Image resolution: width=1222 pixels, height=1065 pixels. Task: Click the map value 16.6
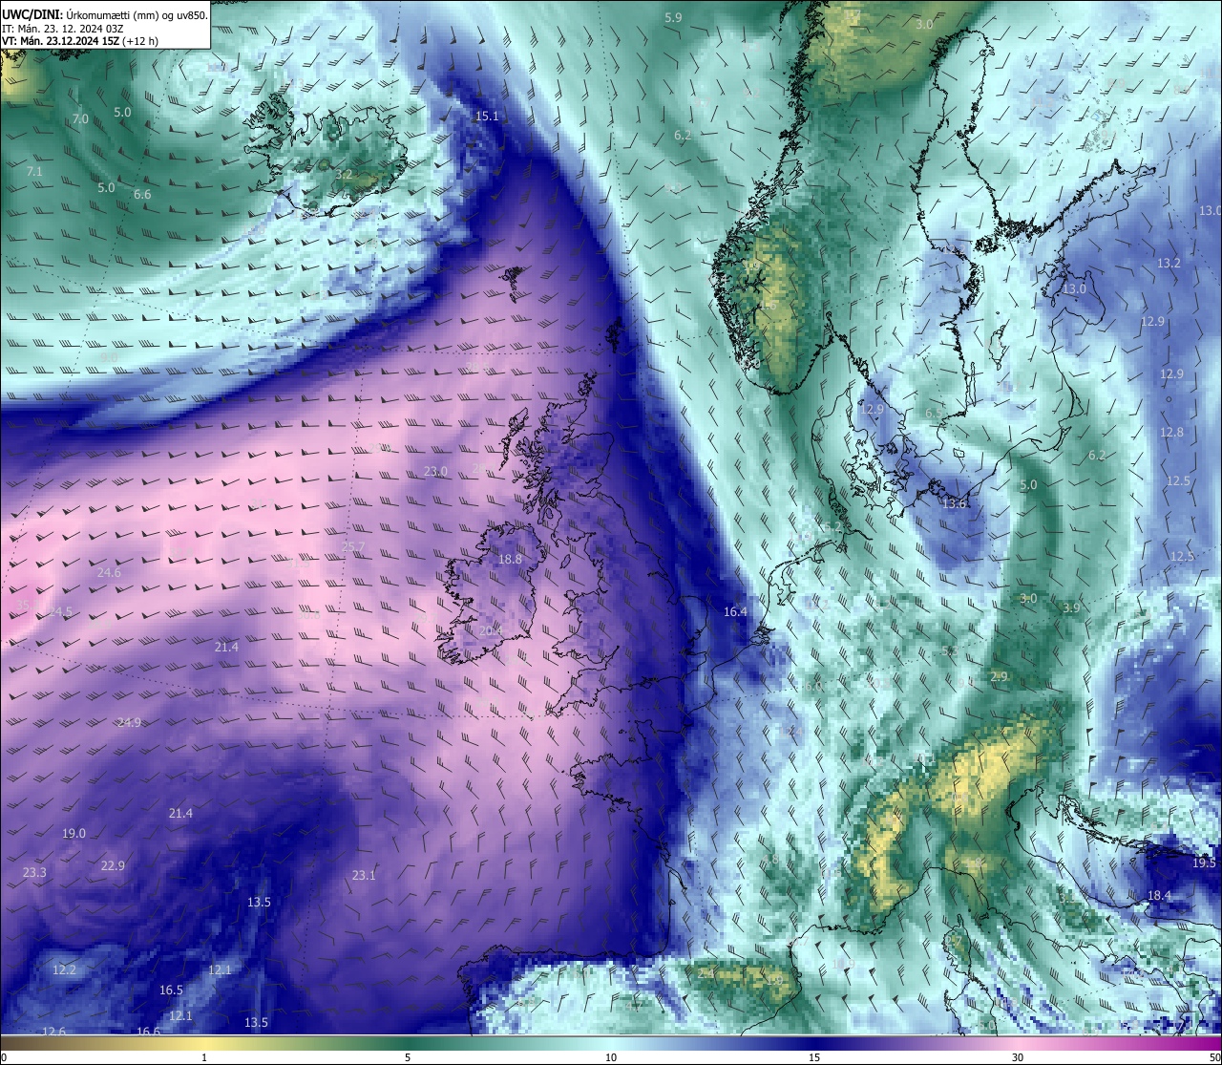pos(148,1032)
